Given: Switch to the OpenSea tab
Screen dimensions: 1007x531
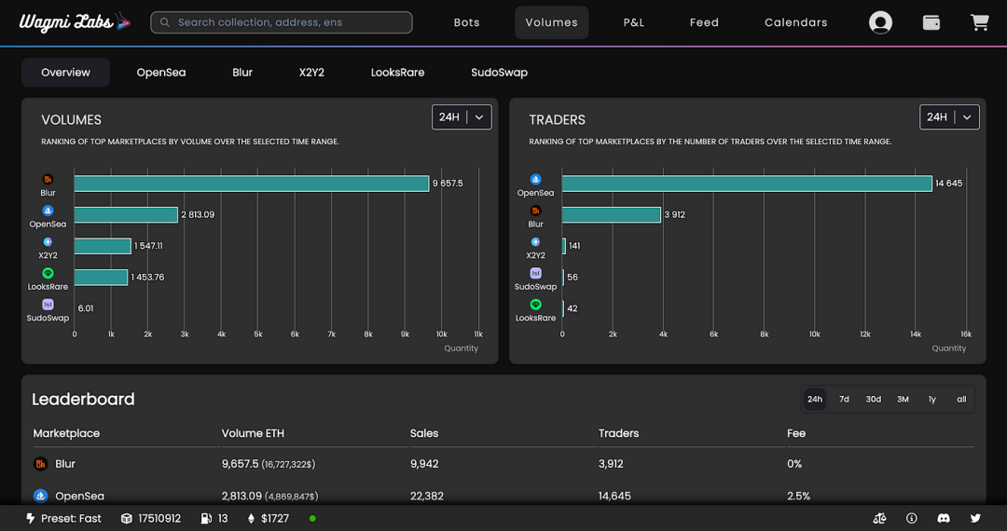Looking at the screenshot, I should (161, 73).
